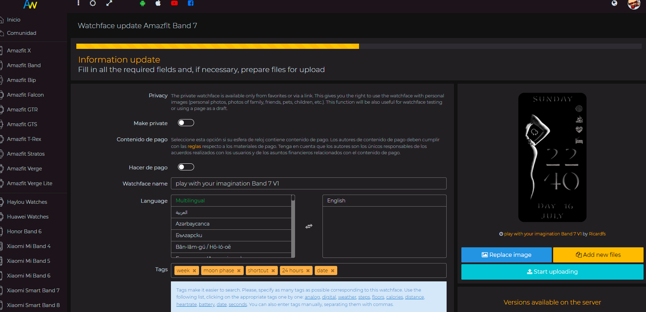Click the Start uploading button

(552, 272)
